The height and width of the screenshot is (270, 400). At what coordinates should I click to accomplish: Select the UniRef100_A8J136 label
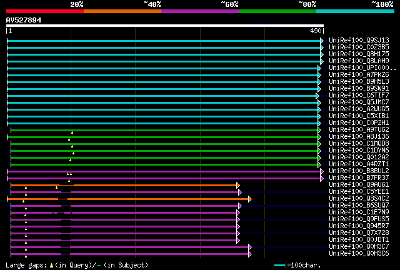click(x=359, y=136)
